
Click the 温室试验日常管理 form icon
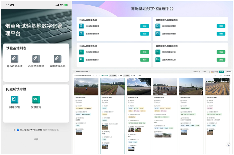tap(158, 33)
